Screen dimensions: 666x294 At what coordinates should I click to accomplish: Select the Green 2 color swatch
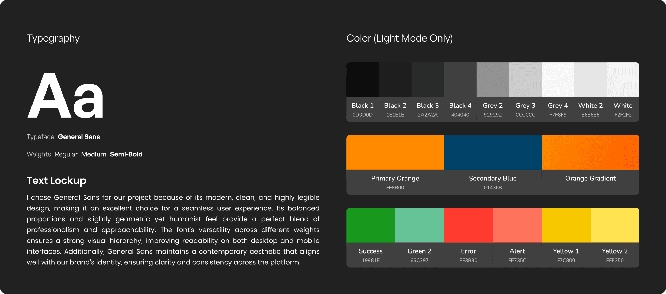tap(419, 225)
